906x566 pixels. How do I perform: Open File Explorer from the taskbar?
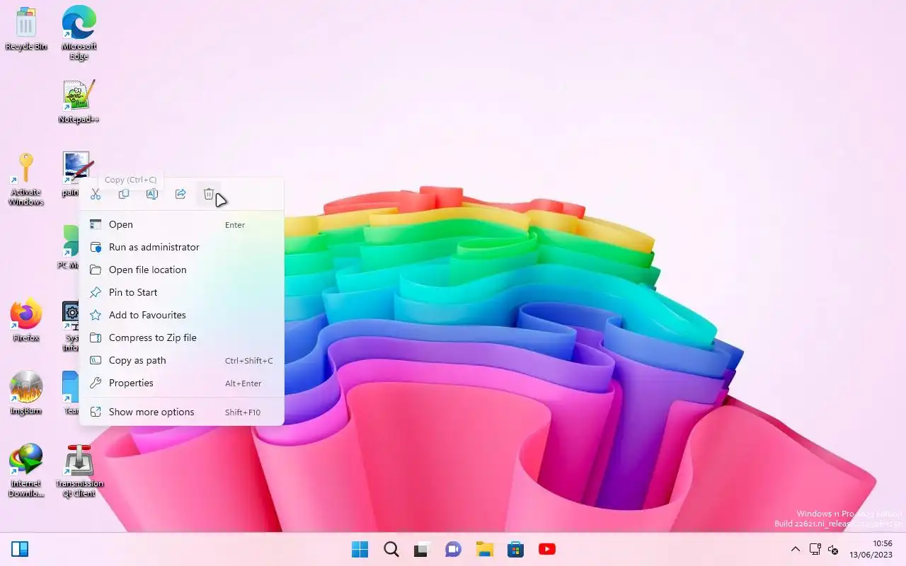[484, 549]
